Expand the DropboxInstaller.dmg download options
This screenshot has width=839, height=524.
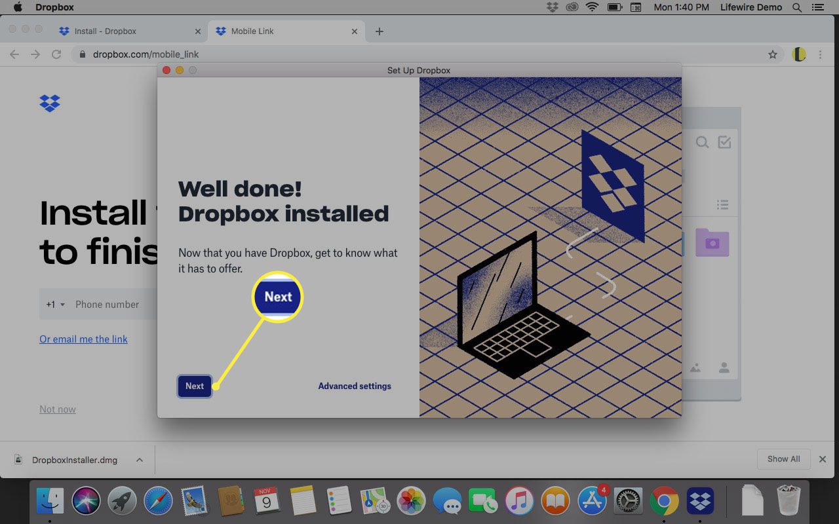[140, 460]
